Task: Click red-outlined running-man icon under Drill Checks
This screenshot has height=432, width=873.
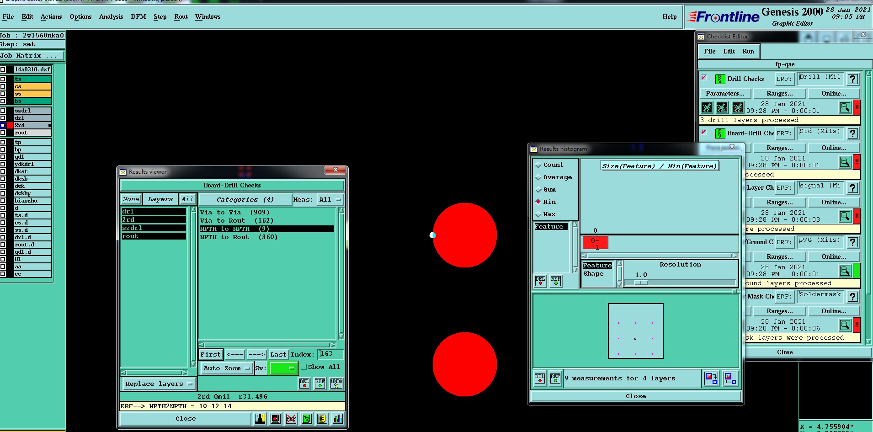Action: point(738,107)
